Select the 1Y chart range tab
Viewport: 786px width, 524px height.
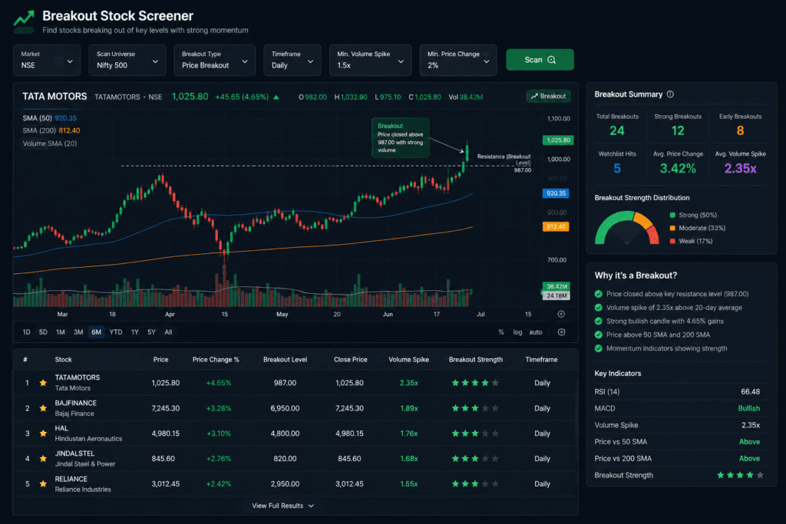(x=135, y=332)
